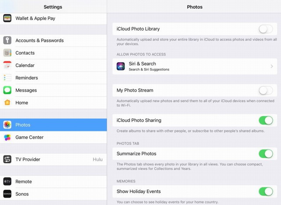
Task: Turn off the Summarize Photos toggle
Action: coord(266,154)
